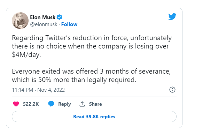Image resolution: width=202 pixels, height=135 pixels.
Task: Select the Reply label
Action: [64, 104]
